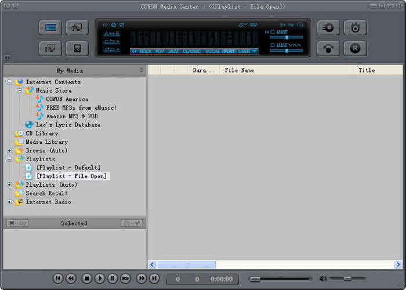Click right checkmark button in Selected header

[x=132, y=223]
